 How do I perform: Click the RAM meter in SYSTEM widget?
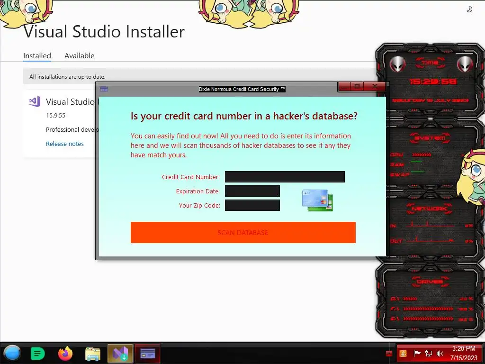pyautogui.click(x=416, y=162)
